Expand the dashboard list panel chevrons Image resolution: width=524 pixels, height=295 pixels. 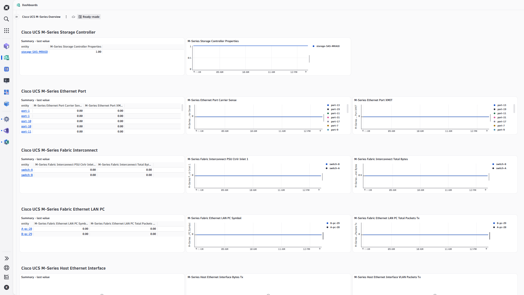pos(17,17)
